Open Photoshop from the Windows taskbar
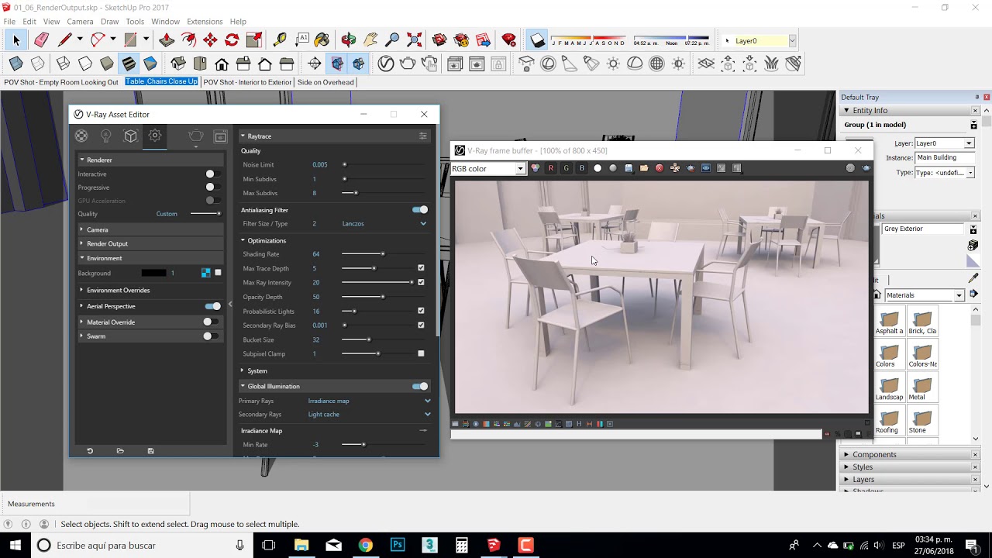This screenshot has height=558, width=992. pos(398,546)
